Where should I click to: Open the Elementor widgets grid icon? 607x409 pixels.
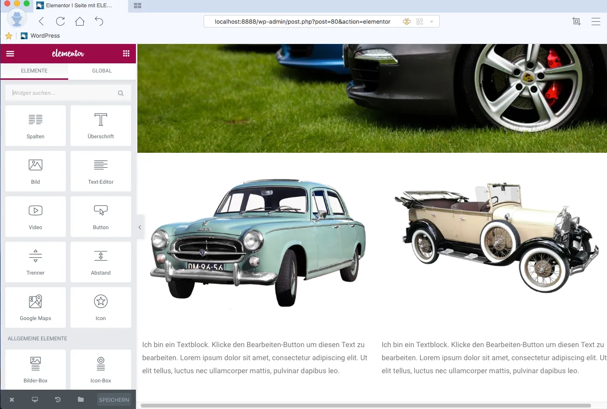pos(126,54)
